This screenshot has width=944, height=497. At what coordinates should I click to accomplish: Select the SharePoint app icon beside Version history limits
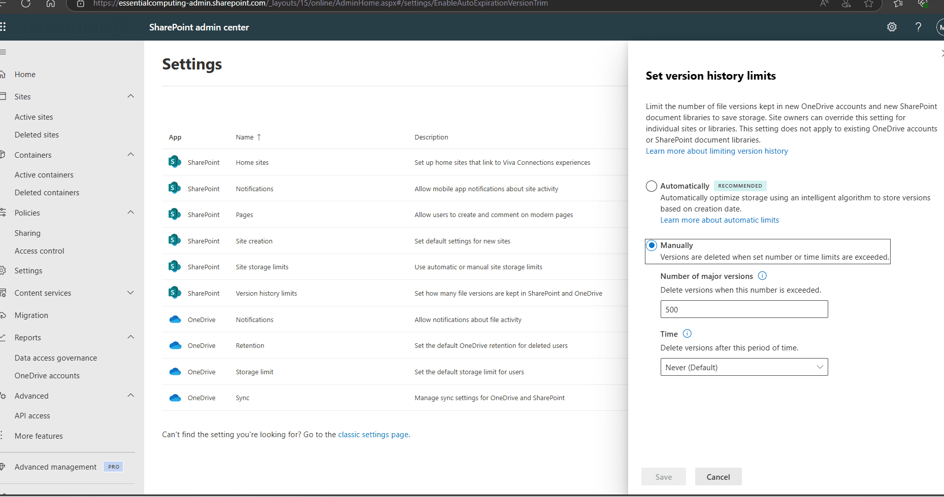[174, 293]
